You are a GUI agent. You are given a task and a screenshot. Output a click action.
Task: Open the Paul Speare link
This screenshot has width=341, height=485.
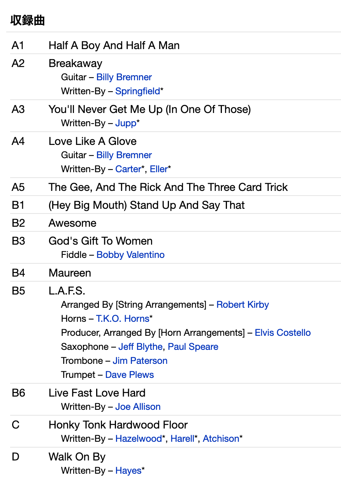[193, 347]
